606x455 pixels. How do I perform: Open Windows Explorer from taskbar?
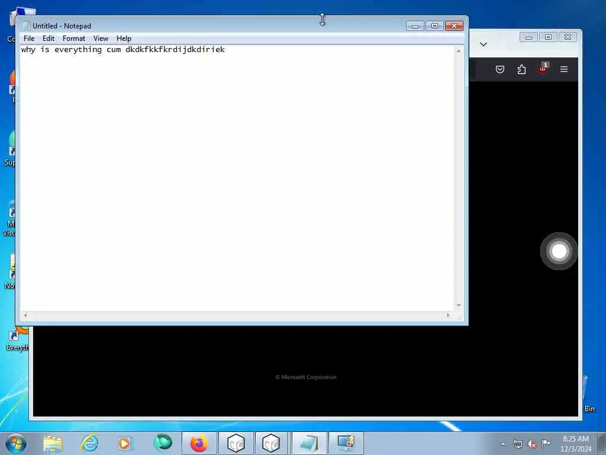point(53,443)
